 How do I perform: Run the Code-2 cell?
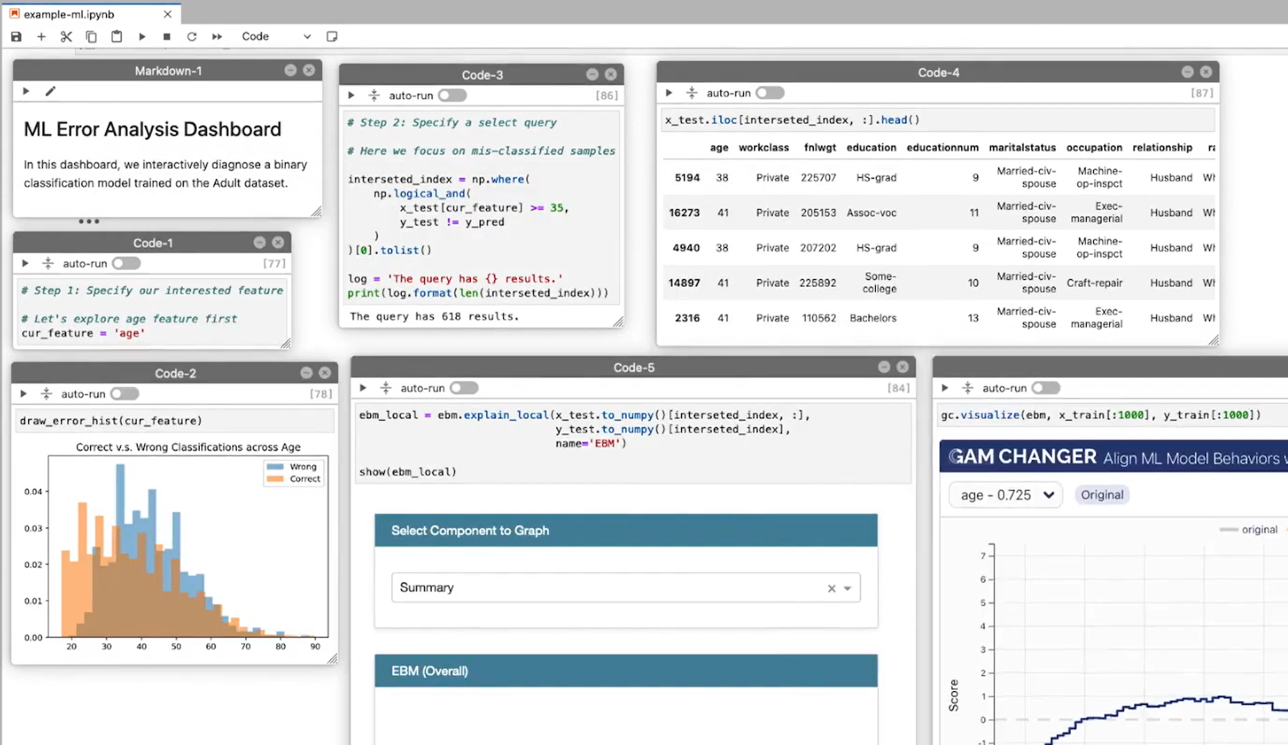click(23, 393)
